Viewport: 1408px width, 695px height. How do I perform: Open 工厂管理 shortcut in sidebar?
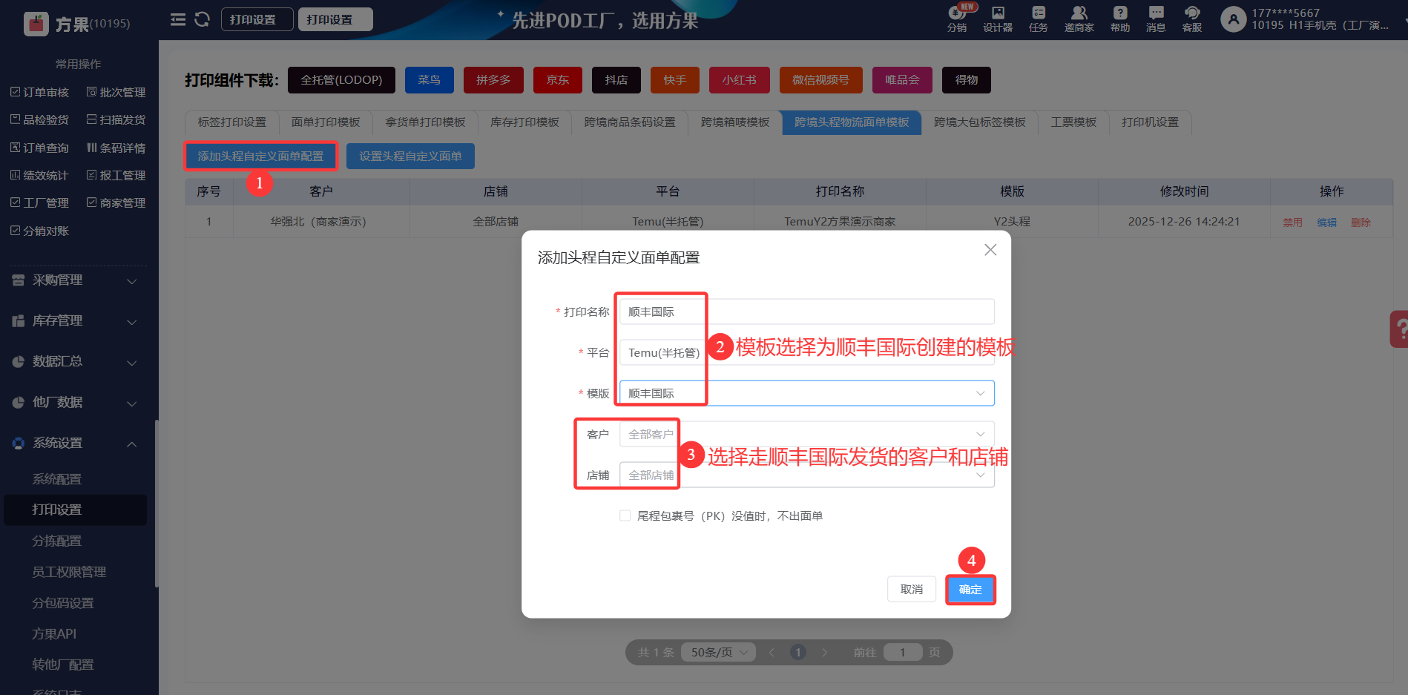40,202
